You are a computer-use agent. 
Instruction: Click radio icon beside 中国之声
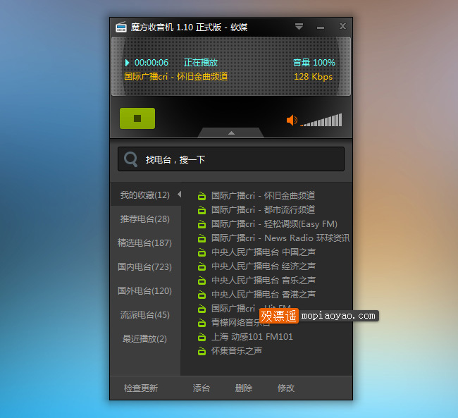202,252
